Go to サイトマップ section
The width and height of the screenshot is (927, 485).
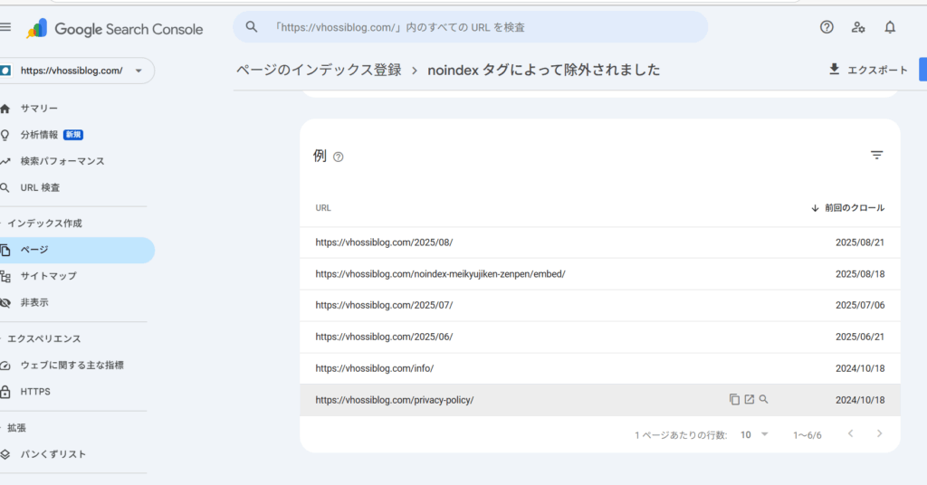[48, 276]
